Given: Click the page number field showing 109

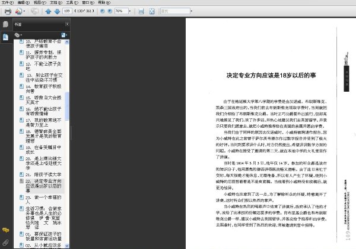Looking at the screenshot, I should tap(67, 11).
